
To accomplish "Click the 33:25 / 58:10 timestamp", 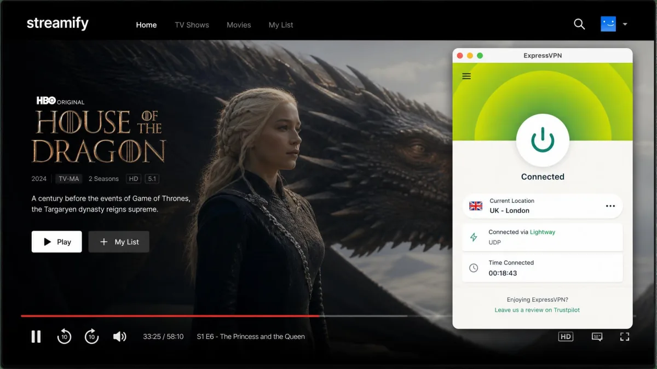I will pyautogui.click(x=163, y=337).
